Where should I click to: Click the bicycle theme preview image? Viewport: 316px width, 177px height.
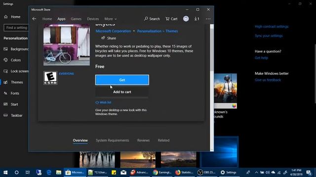click(67, 45)
